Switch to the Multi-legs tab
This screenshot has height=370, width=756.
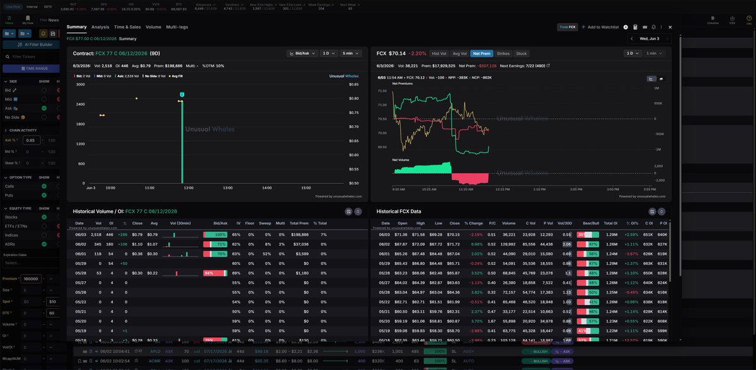pyautogui.click(x=177, y=27)
